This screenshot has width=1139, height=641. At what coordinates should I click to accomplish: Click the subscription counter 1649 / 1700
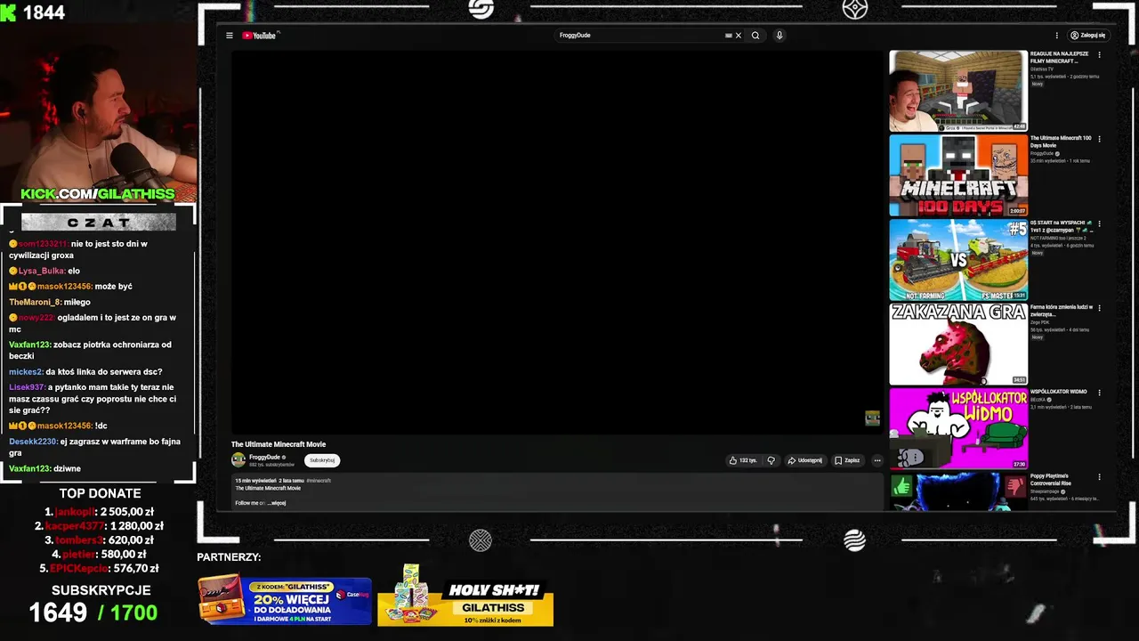pyautogui.click(x=93, y=613)
